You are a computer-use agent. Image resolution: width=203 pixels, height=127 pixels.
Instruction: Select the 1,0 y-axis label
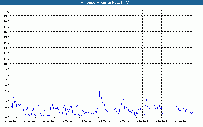click(x=7, y=112)
